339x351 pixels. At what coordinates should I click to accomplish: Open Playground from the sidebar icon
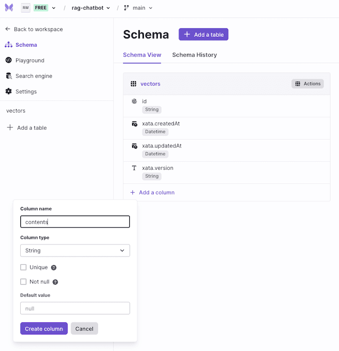[8, 60]
